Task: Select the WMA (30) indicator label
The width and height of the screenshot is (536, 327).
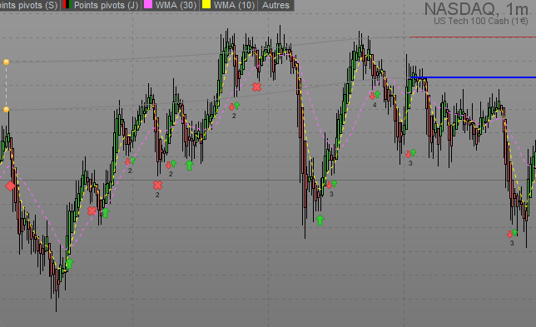Action: 176,5
